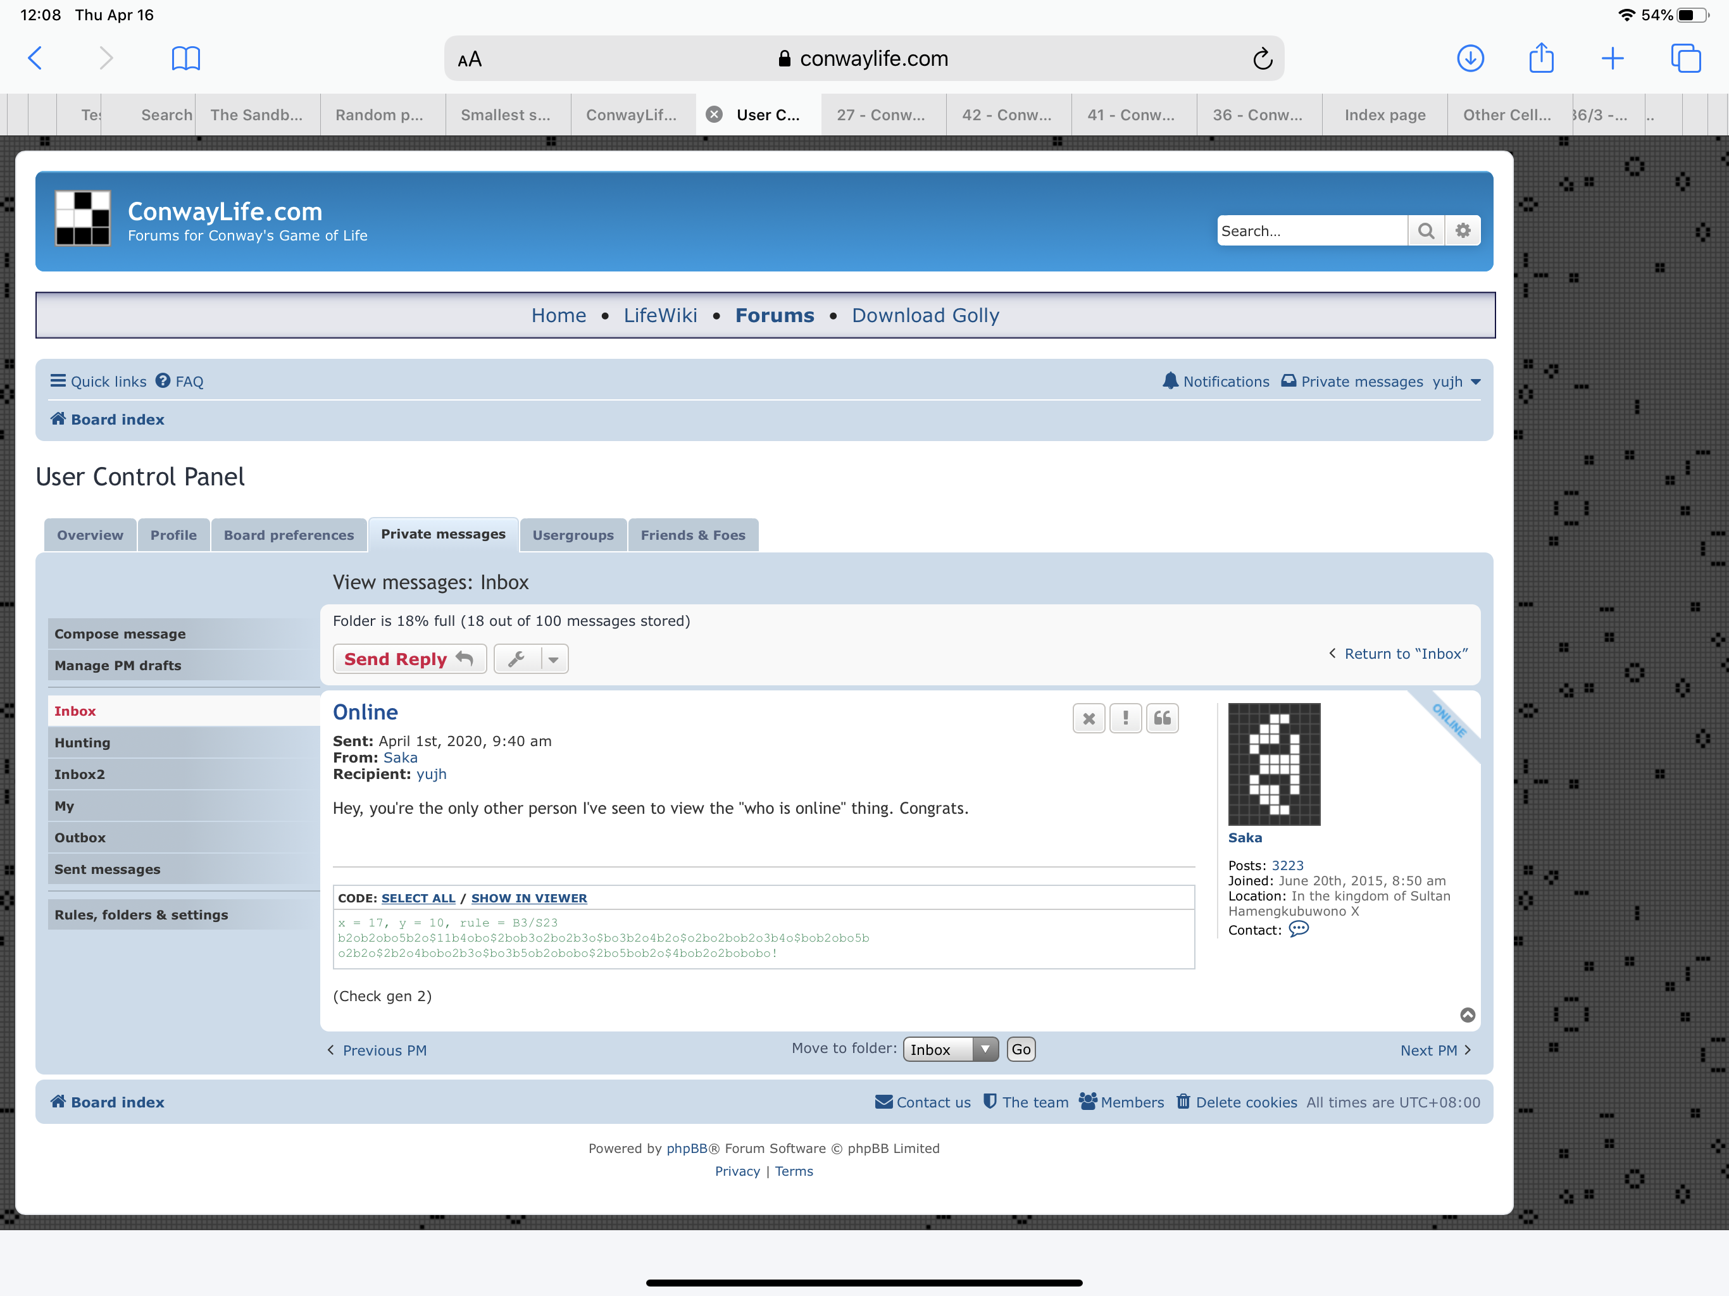Open the wrench tools button
This screenshot has height=1296, width=1729.
click(516, 659)
